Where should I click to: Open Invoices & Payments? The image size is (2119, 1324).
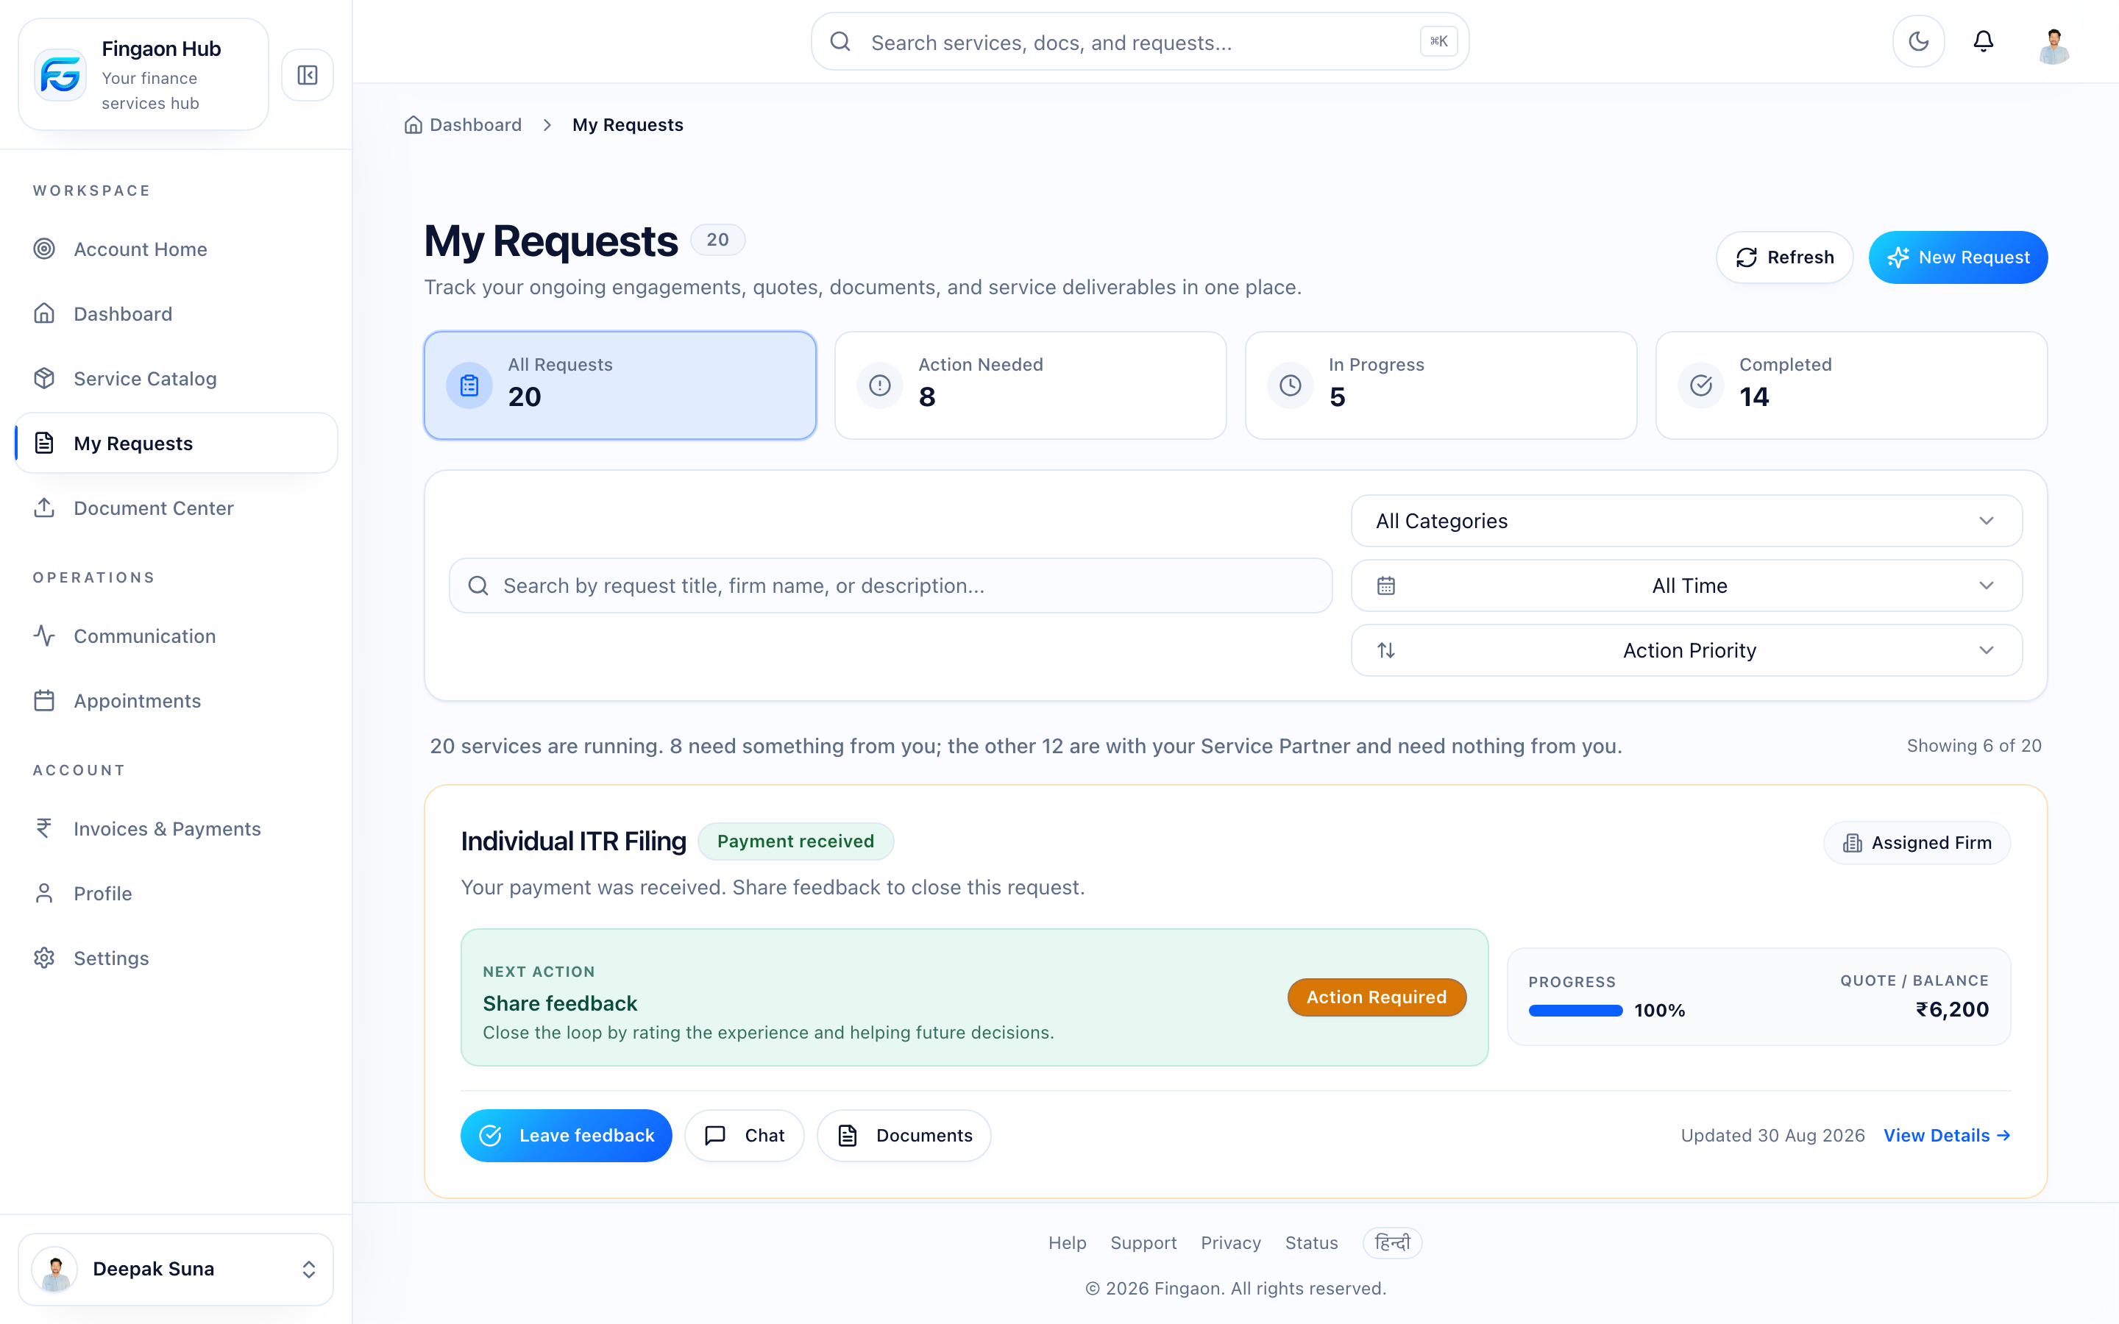[x=175, y=828]
